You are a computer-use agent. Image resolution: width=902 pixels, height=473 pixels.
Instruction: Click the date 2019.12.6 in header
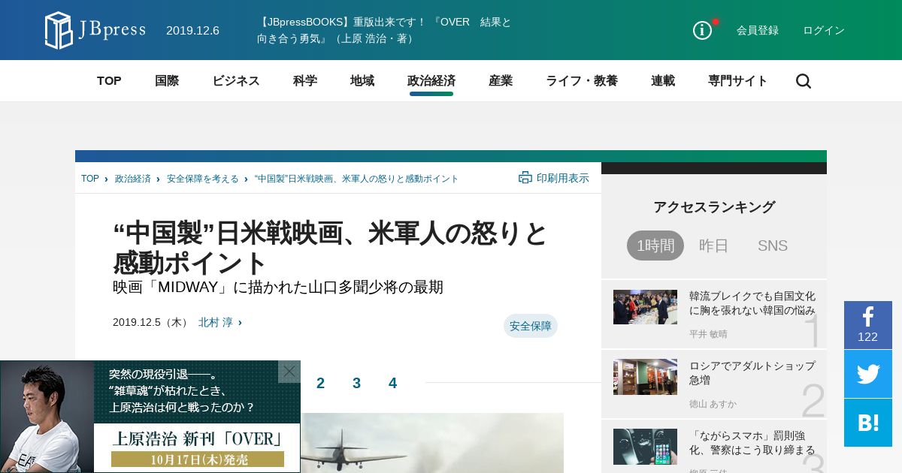tap(192, 30)
